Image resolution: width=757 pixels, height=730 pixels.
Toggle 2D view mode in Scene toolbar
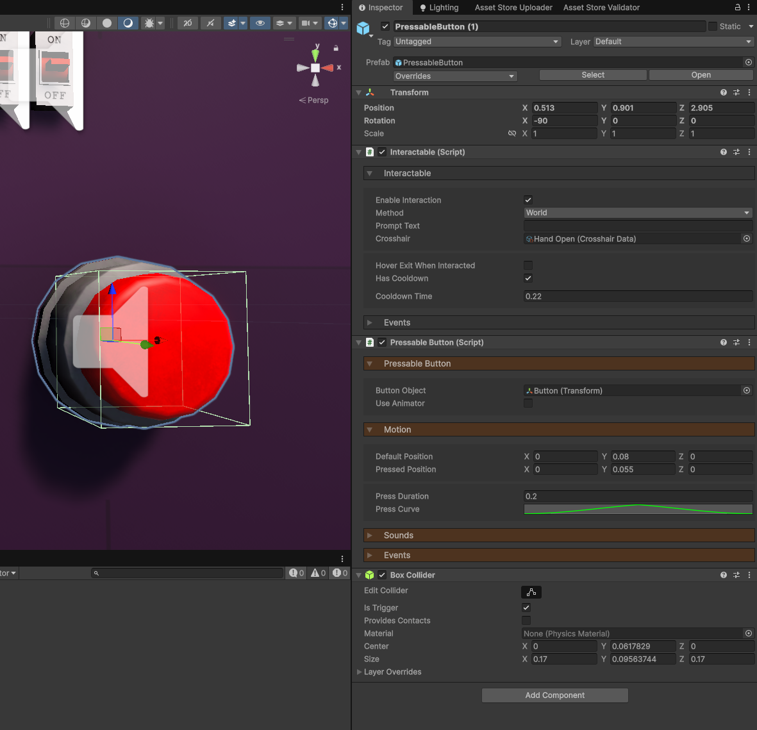tap(188, 23)
